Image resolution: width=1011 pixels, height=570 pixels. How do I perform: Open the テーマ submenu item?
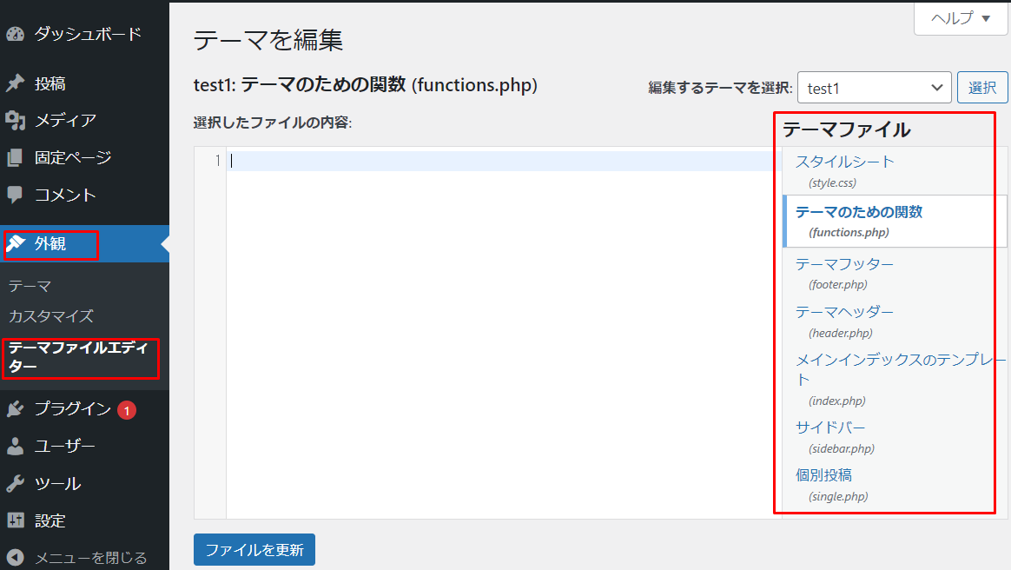pyautogui.click(x=30, y=286)
